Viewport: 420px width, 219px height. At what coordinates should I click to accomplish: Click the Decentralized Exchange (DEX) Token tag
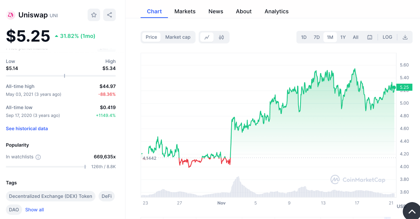point(50,196)
